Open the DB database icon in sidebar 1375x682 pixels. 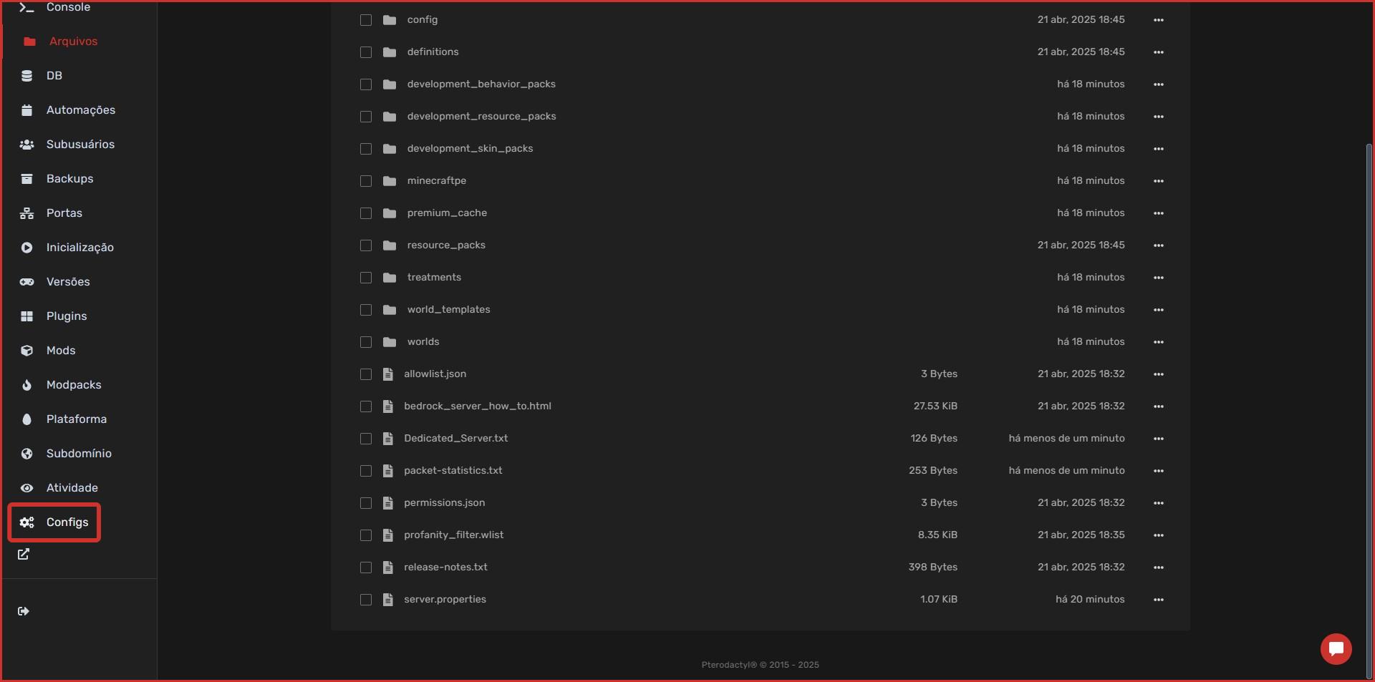tap(26, 76)
